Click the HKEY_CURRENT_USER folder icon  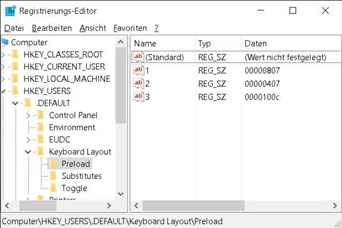(15, 67)
